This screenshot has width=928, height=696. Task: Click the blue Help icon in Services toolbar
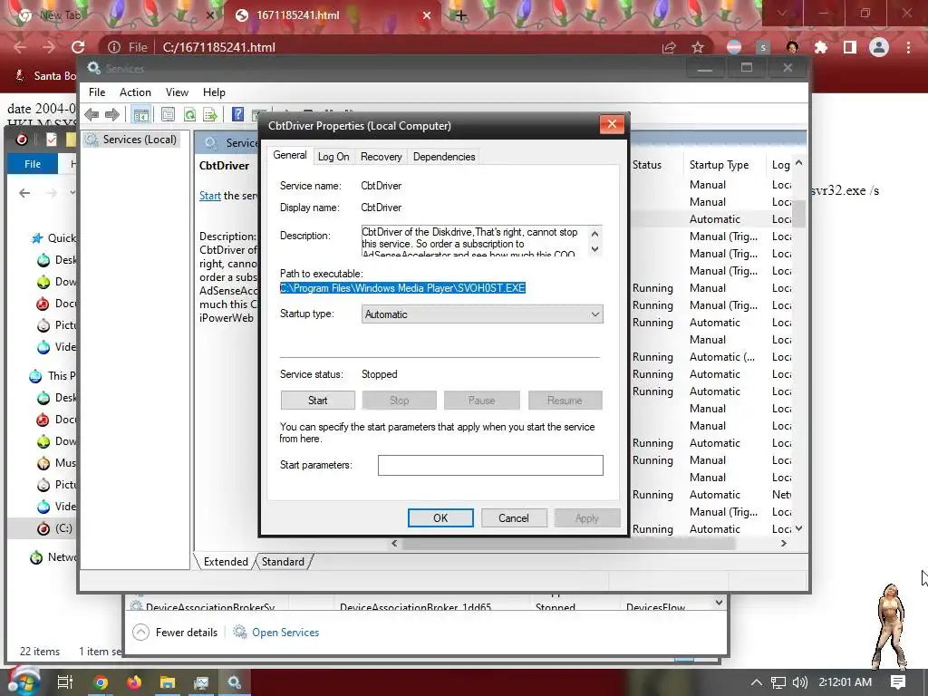point(238,114)
